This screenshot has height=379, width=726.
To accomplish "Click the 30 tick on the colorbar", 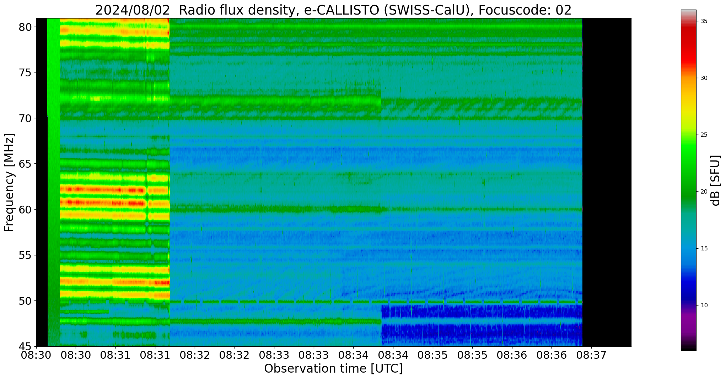I will (704, 78).
